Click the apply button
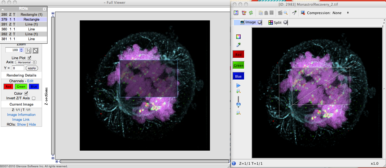 coord(32,68)
